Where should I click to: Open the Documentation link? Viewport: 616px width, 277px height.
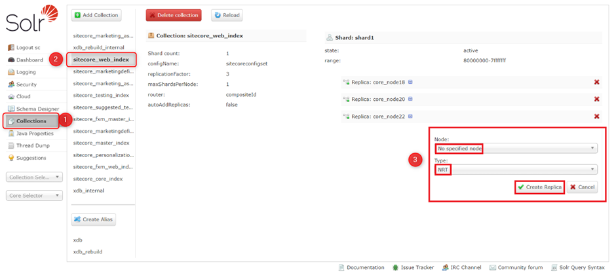tap(362, 268)
